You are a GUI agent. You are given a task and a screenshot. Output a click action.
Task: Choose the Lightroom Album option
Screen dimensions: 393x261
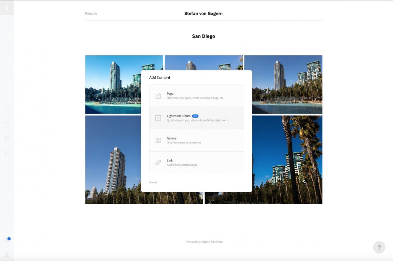(196, 118)
